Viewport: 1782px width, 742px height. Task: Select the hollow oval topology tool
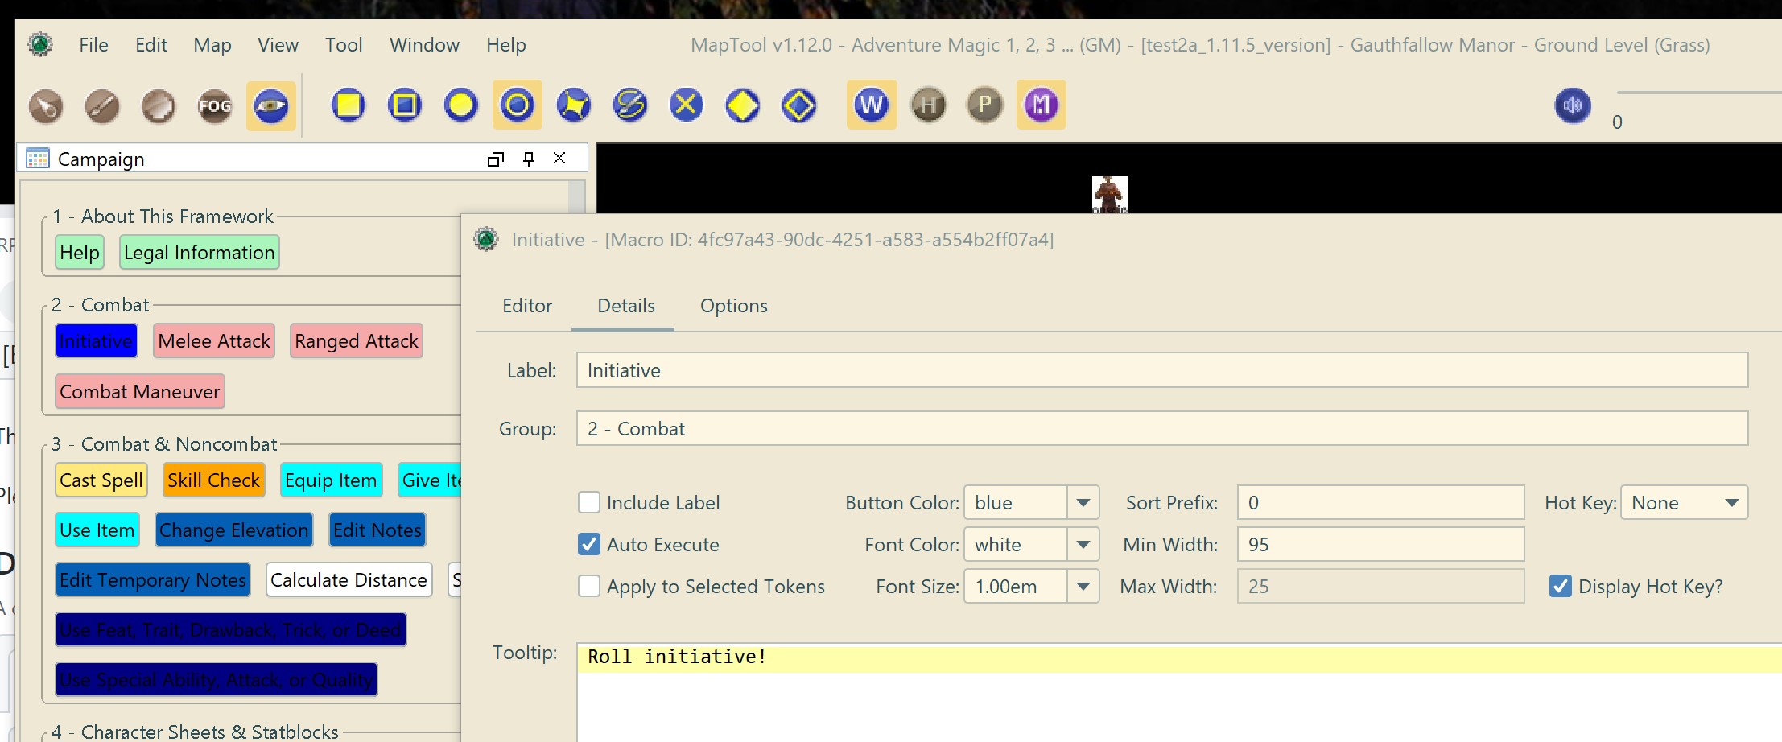coord(517,105)
